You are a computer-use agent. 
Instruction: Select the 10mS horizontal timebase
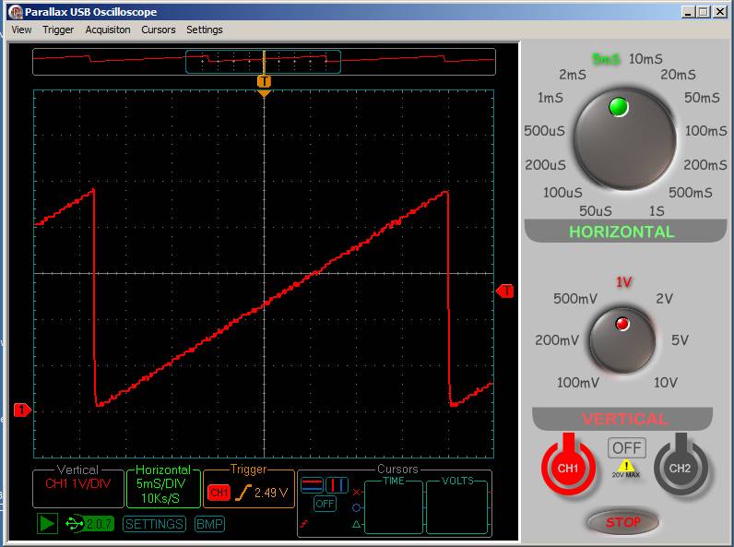click(x=645, y=59)
